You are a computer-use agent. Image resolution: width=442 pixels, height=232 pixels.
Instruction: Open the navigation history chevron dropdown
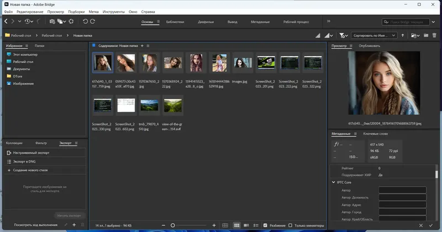pyautogui.click(x=19, y=21)
